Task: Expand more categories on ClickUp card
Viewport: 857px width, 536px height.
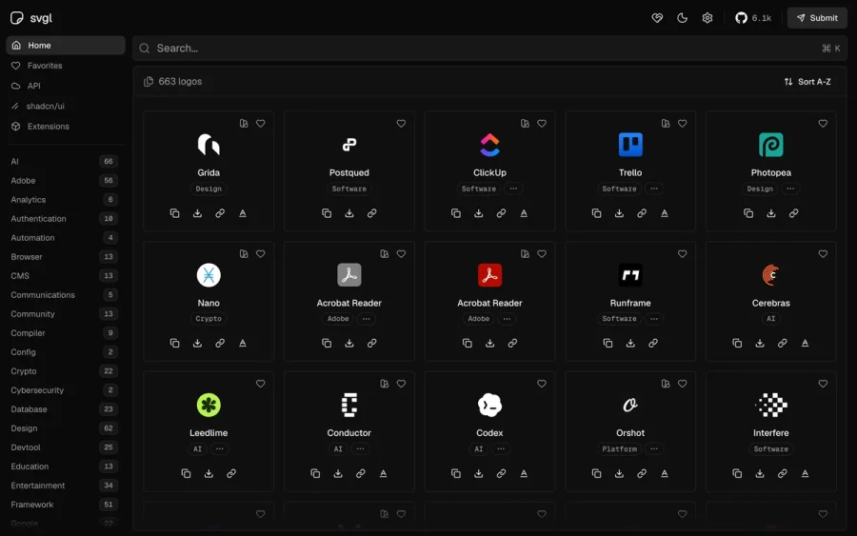Action: tap(513, 189)
